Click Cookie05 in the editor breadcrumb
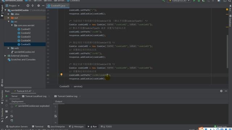This screenshot has width=232, height=130. [65, 86]
